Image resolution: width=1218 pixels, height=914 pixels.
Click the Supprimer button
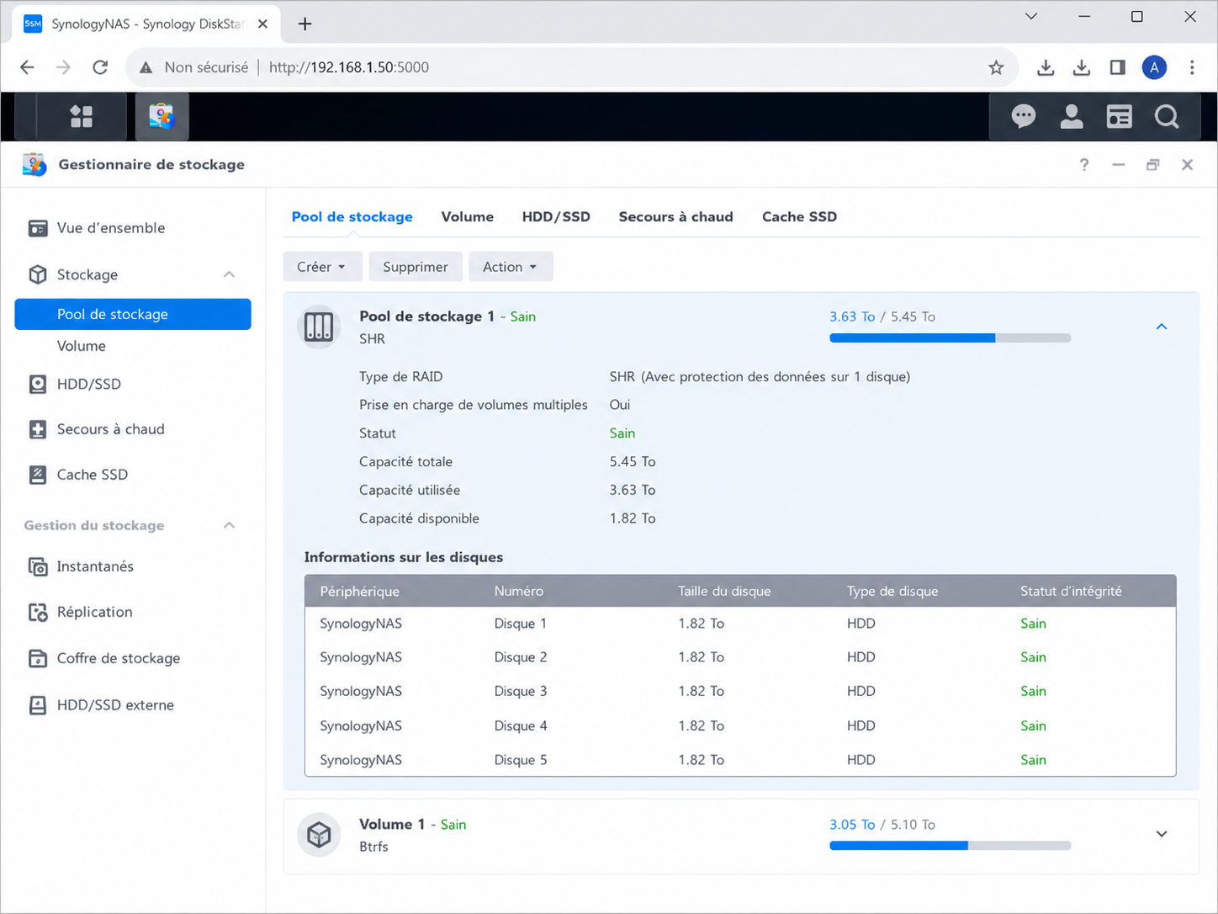(416, 267)
